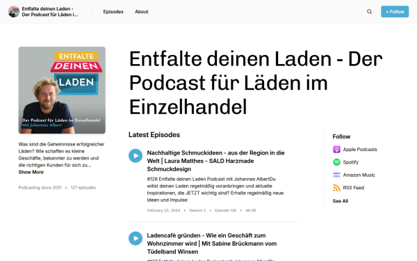
Task: Play the Ladencafè gründen episode
Action: pos(136,238)
